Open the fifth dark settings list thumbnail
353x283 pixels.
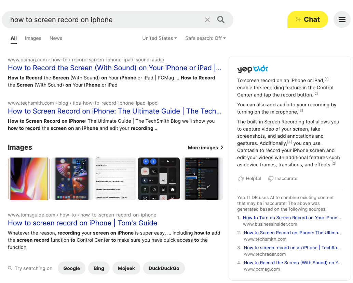point(202,179)
